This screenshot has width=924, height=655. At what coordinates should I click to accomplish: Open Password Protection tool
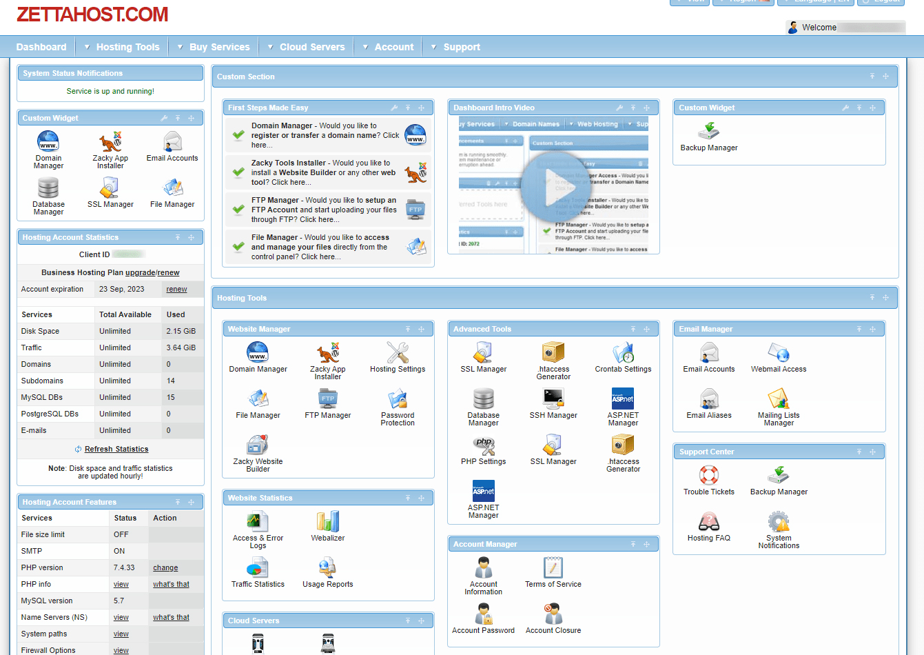(x=398, y=407)
